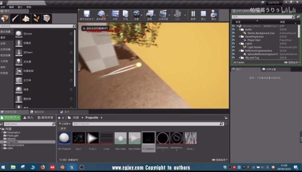
Task: Select the Empty Actor (空Actor) item
Action: coord(44,34)
